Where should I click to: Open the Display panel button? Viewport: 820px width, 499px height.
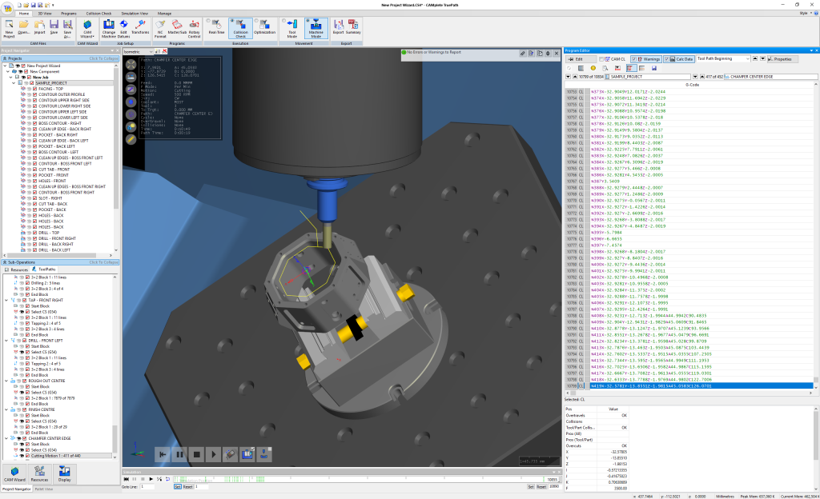click(x=63, y=472)
